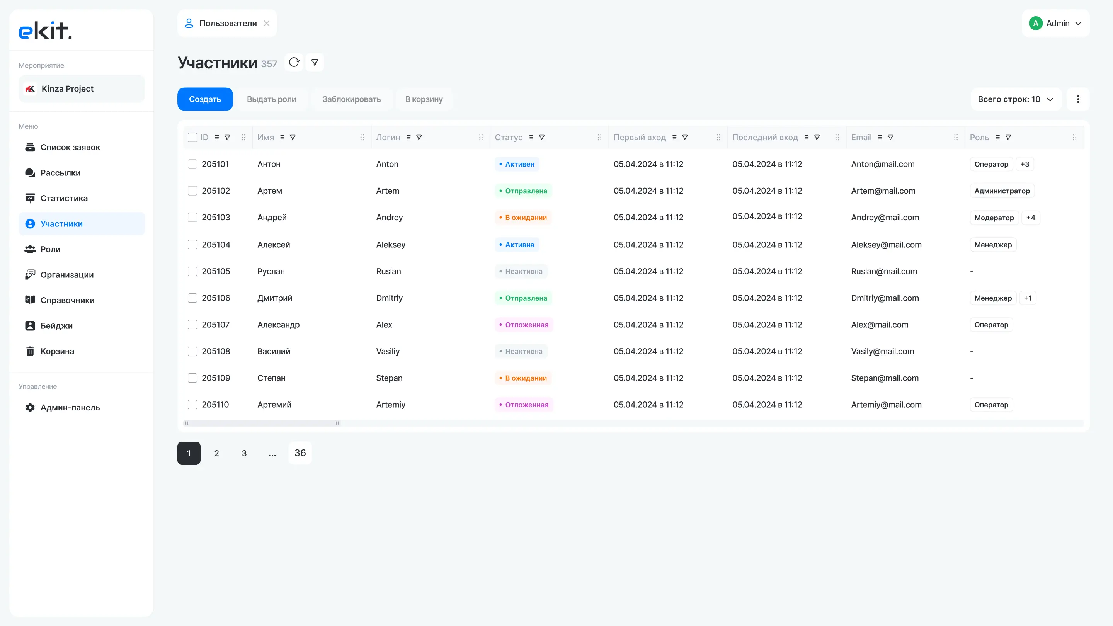Toggle the select-all checkbox in the header
The height and width of the screenshot is (626, 1113).
pos(192,138)
